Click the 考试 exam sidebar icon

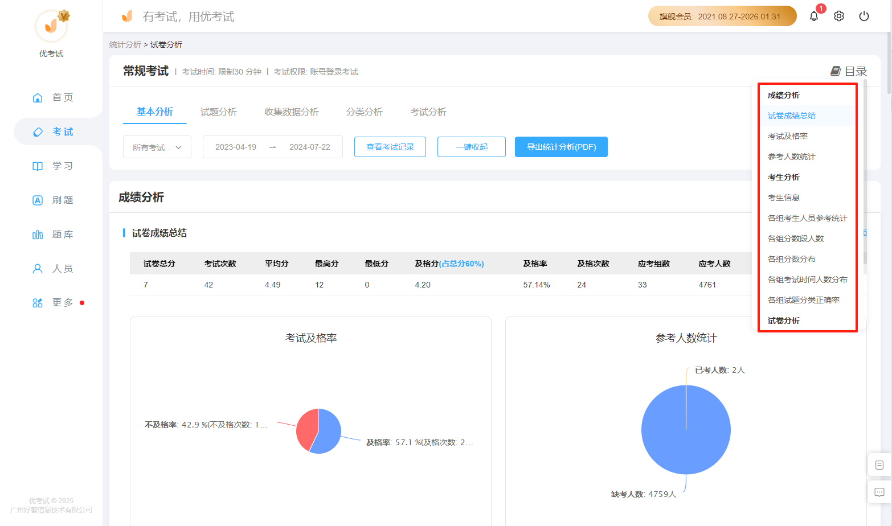click(x=38, y=131)
